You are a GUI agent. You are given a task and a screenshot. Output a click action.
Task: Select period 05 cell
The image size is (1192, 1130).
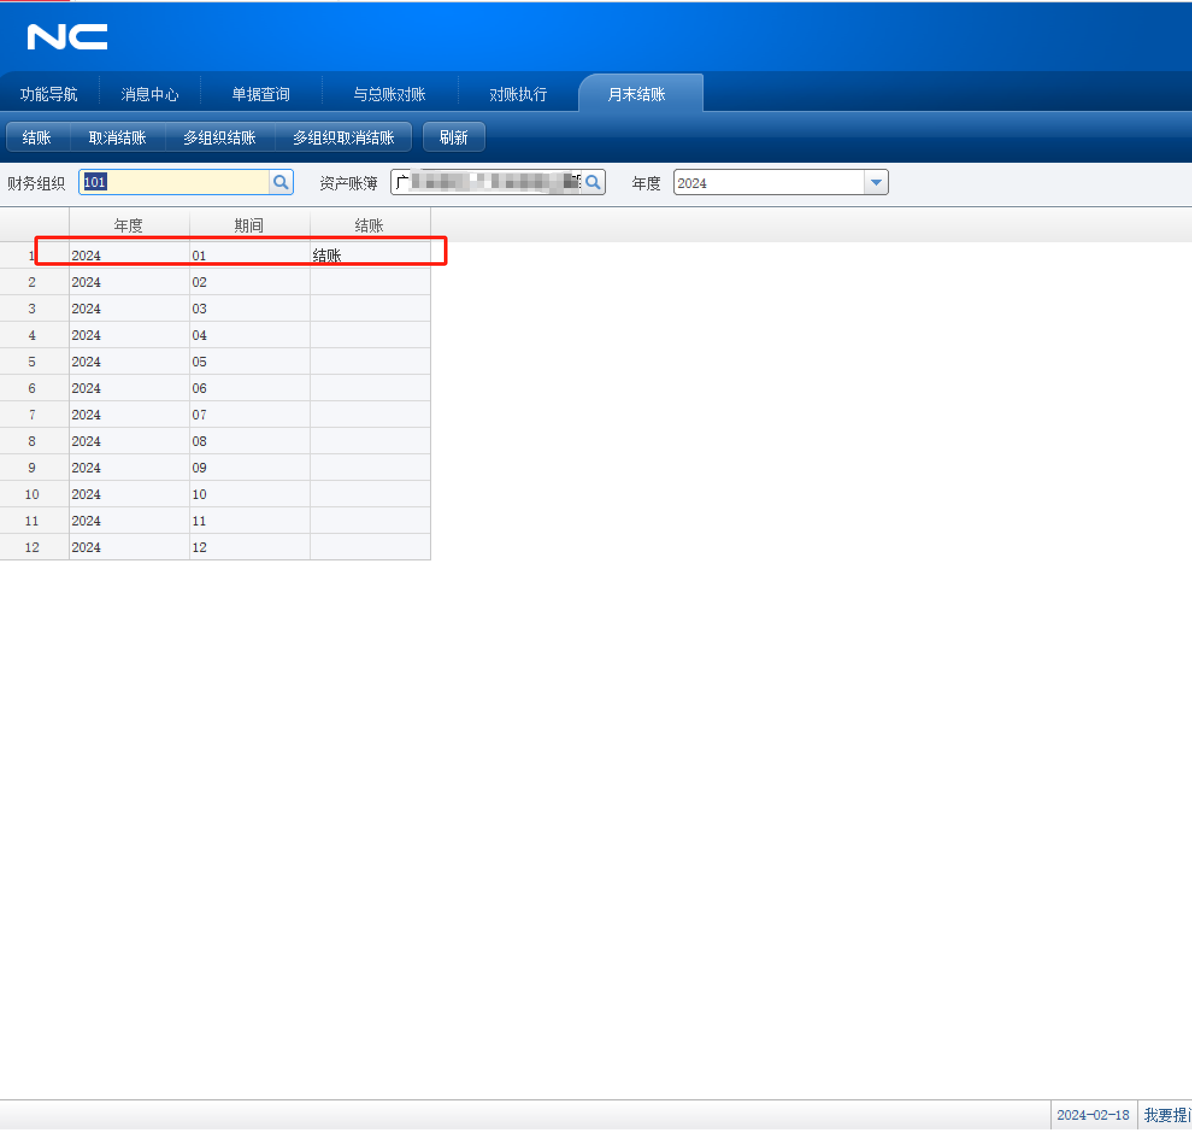[249, 362]
